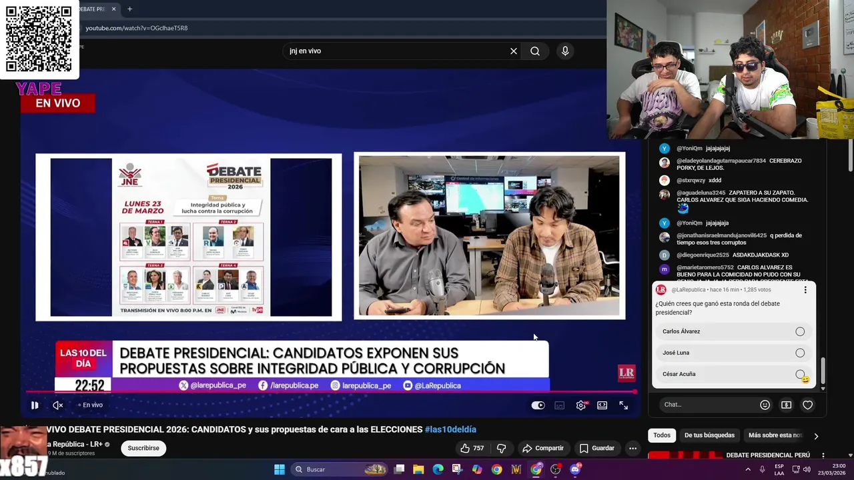Open OBS Studio from taskbar
The image size is (854, 480).
click(x=555, y=469)
